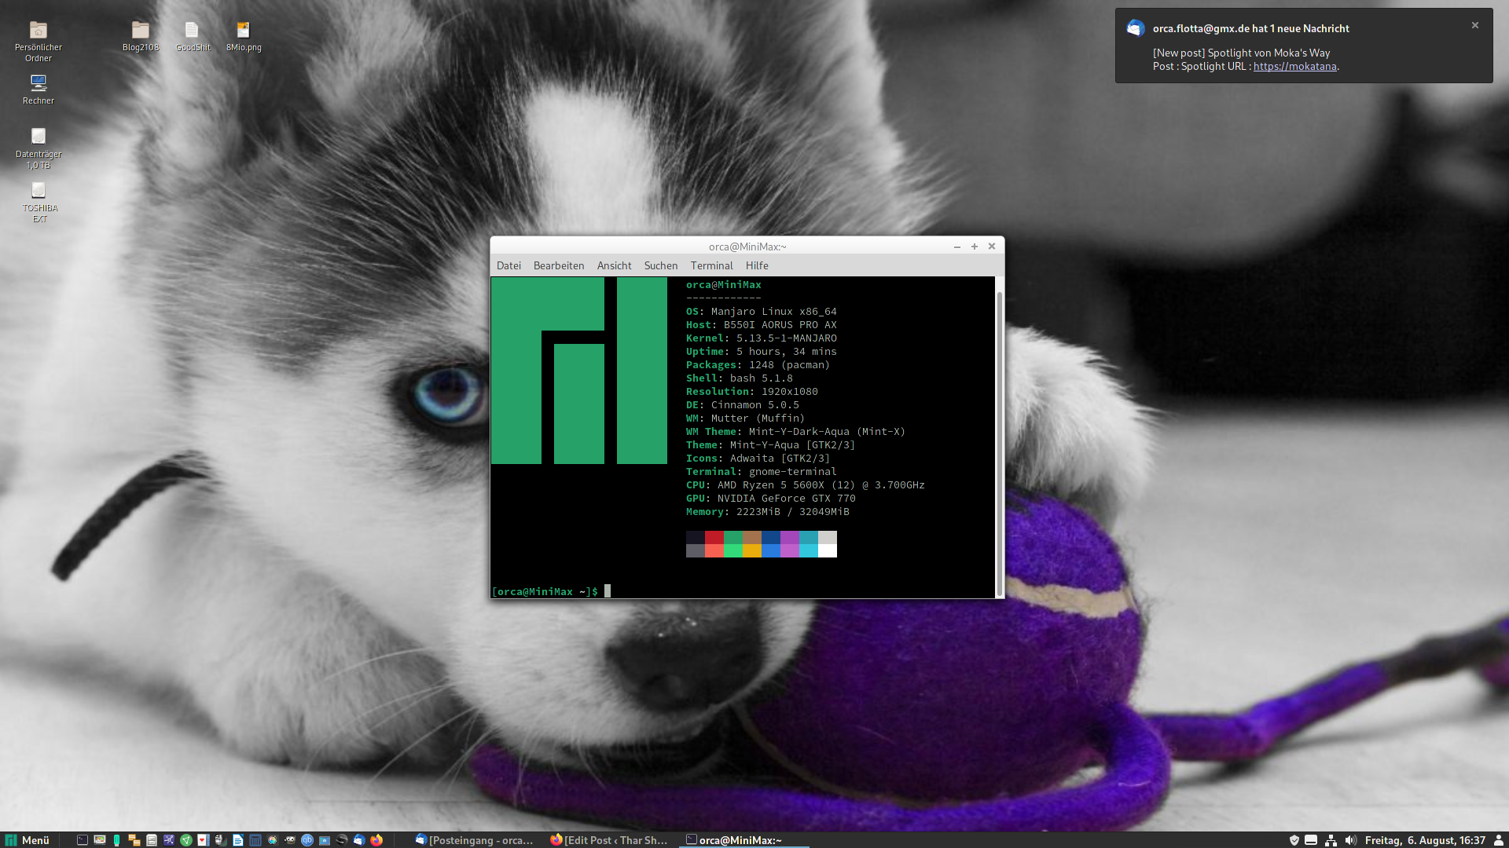Open the user applet icon
Screen dimensions: 1509x848
[1498, 840]
